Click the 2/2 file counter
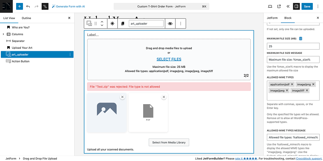Screen dimensions: 323x161 pyautogui.click(x=246, y=75)
